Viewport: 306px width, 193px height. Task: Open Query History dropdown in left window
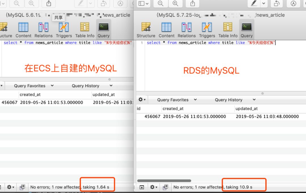(x=92, y=86)
